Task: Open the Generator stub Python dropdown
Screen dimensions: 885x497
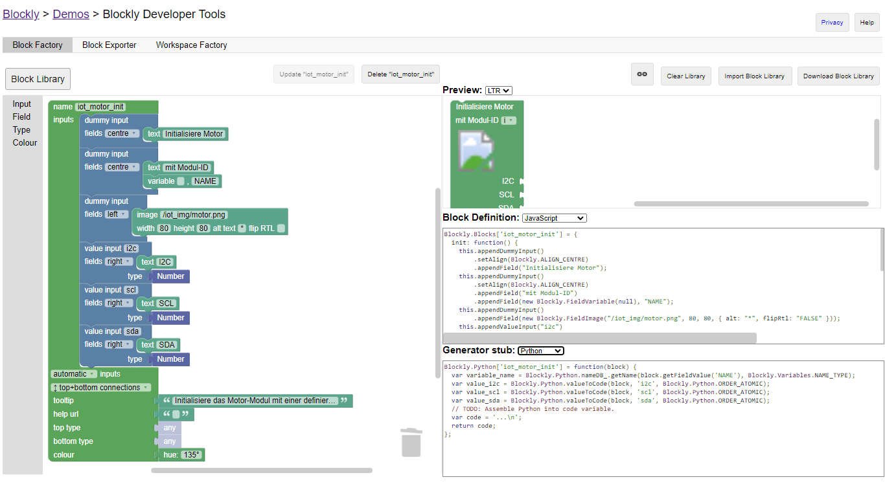Action: (x=541, y=351)
